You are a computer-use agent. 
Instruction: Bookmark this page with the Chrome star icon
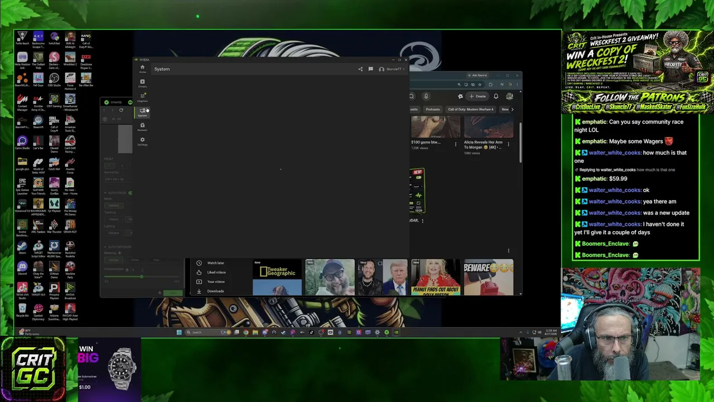pyautogui.click(x=480, y=85)
